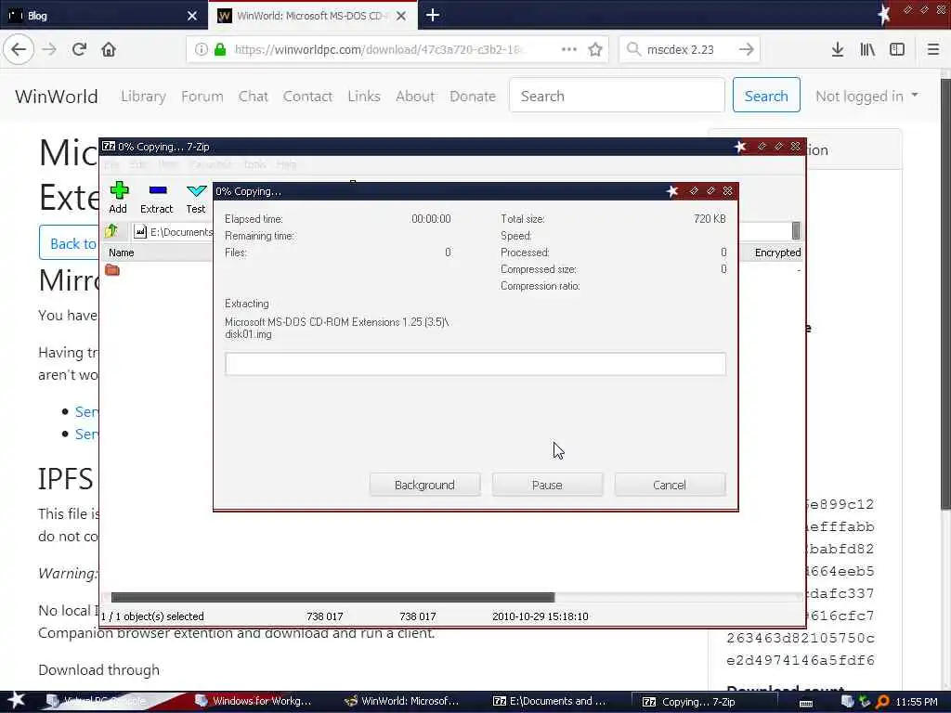The width and height of the screenshot is (951, 713).
Task: Switch to WinWorld Microsoft MS-DOS CD tab
Action: point(313,15)
